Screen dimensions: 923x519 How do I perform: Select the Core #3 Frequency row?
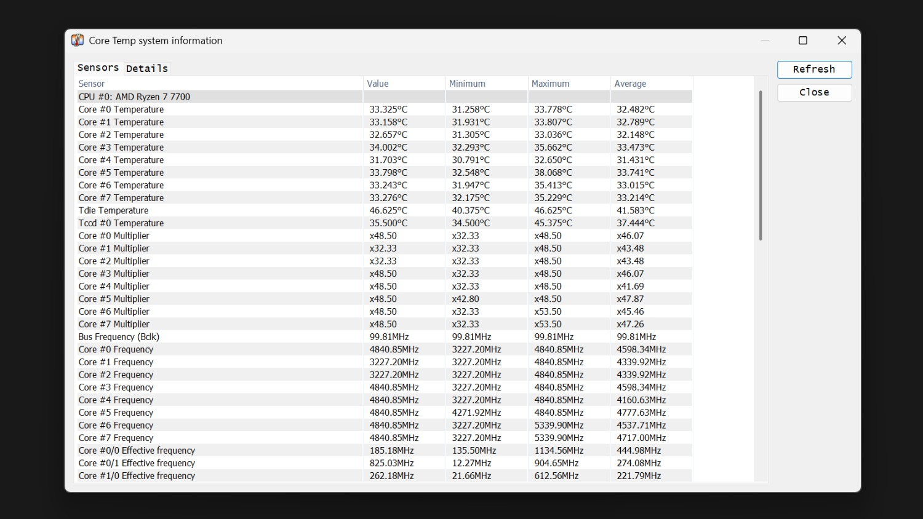pos(384,387)
